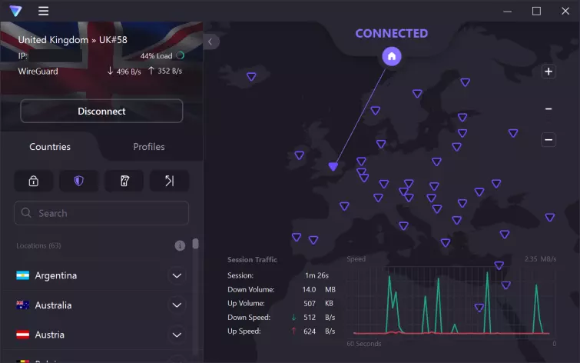Click the Proton VPN logo icon
This screenshot has height=363, width=580.
pyautogui.click(x=15, y=11)
